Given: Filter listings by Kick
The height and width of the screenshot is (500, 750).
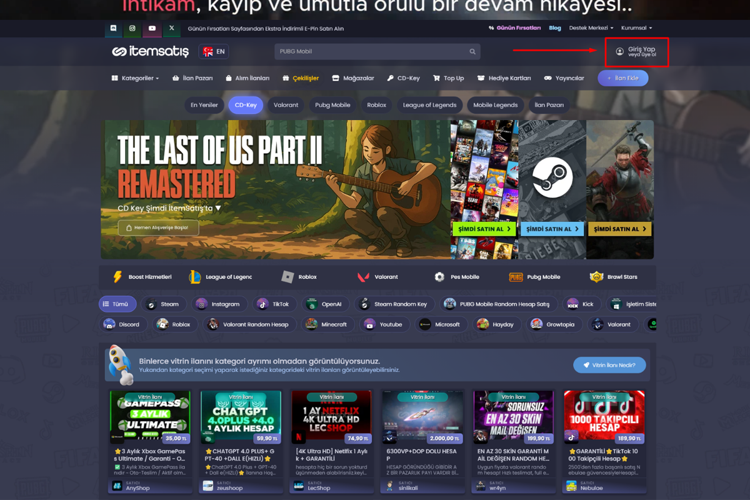Looking at the screenshot, I should [x=581, y=304].
